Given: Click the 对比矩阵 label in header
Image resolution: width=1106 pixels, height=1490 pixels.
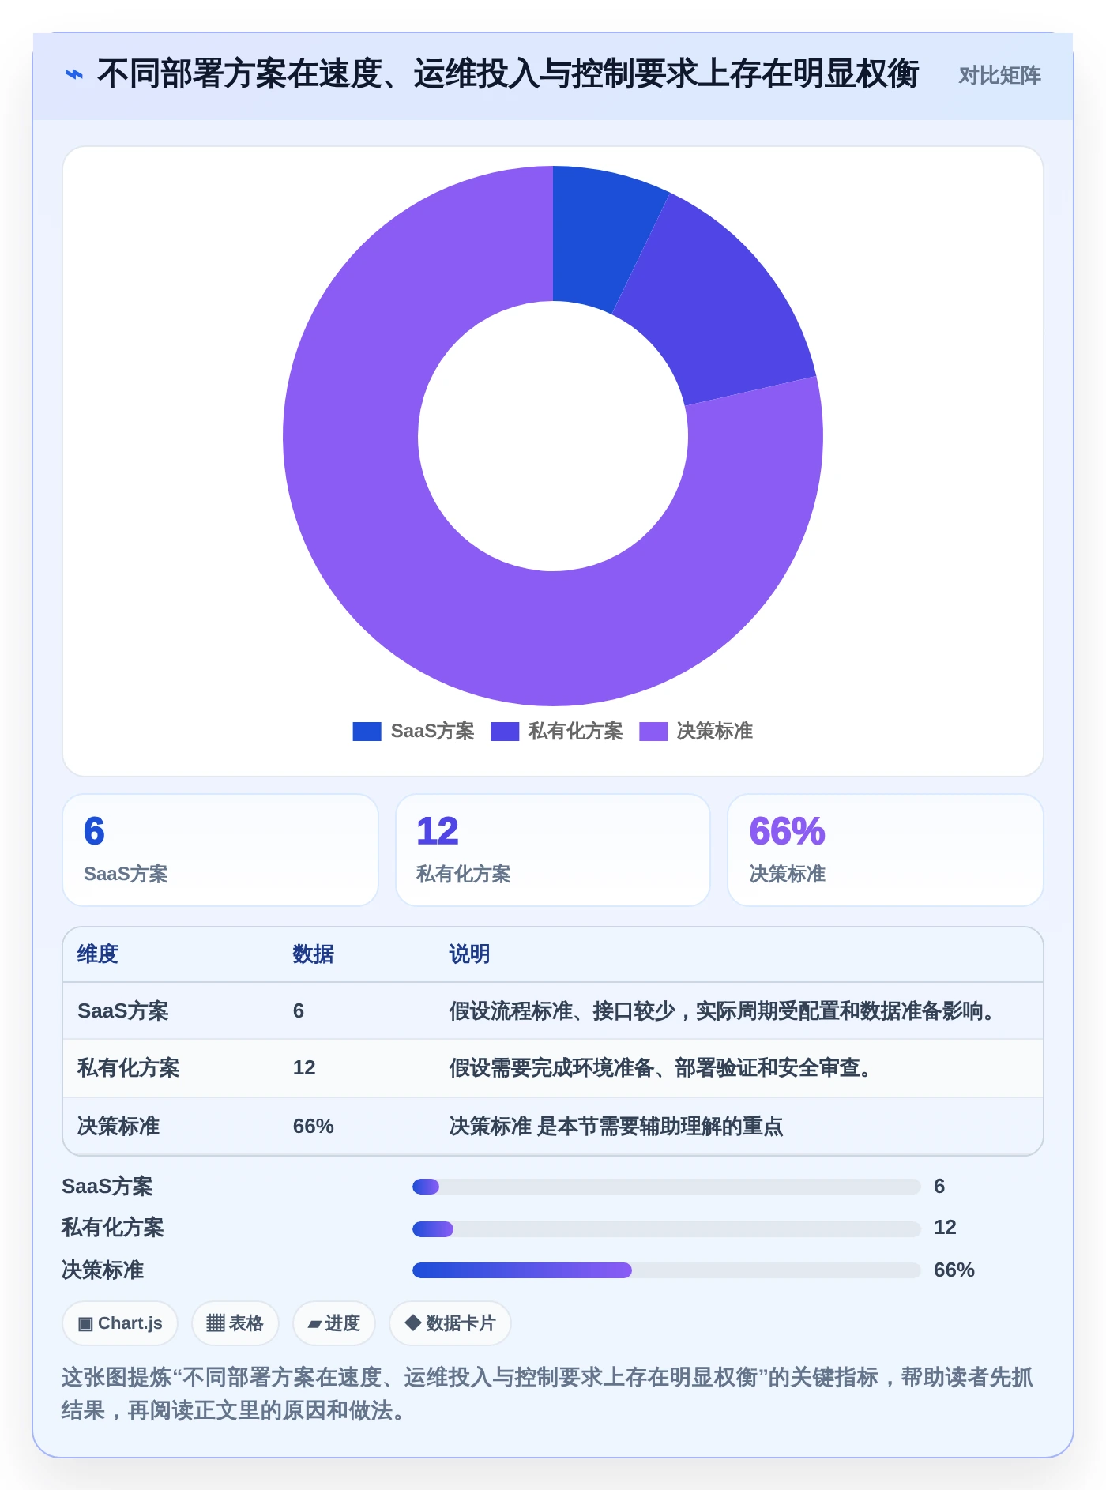Looking at the screenshot, I should click(x=999, y=76).
